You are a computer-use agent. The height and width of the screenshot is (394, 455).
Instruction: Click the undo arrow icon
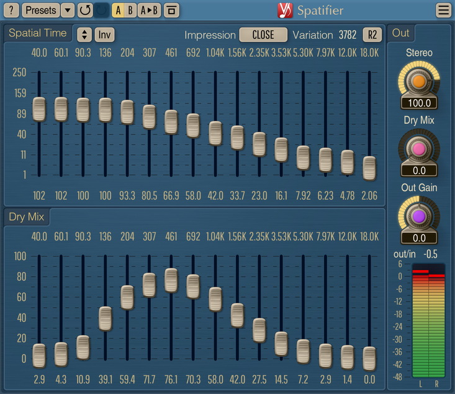(x=85, y=11)
